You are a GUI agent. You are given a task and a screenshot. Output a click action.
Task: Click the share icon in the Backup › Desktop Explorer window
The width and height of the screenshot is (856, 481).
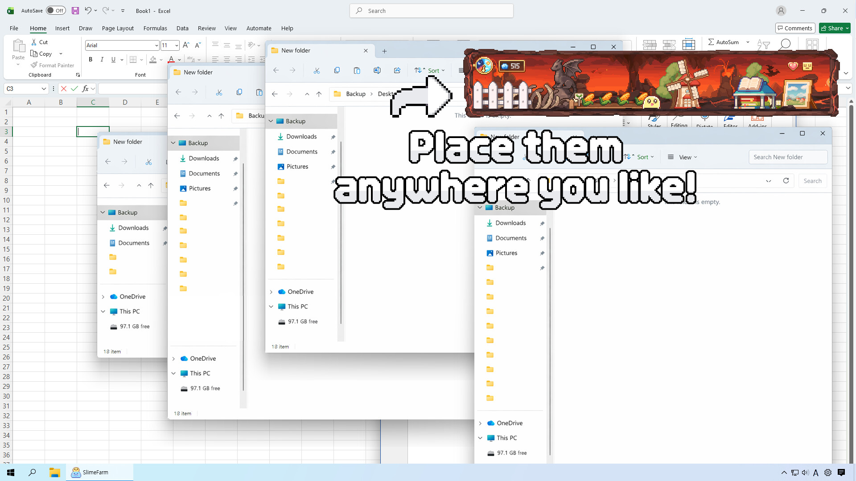coord(397,70)
